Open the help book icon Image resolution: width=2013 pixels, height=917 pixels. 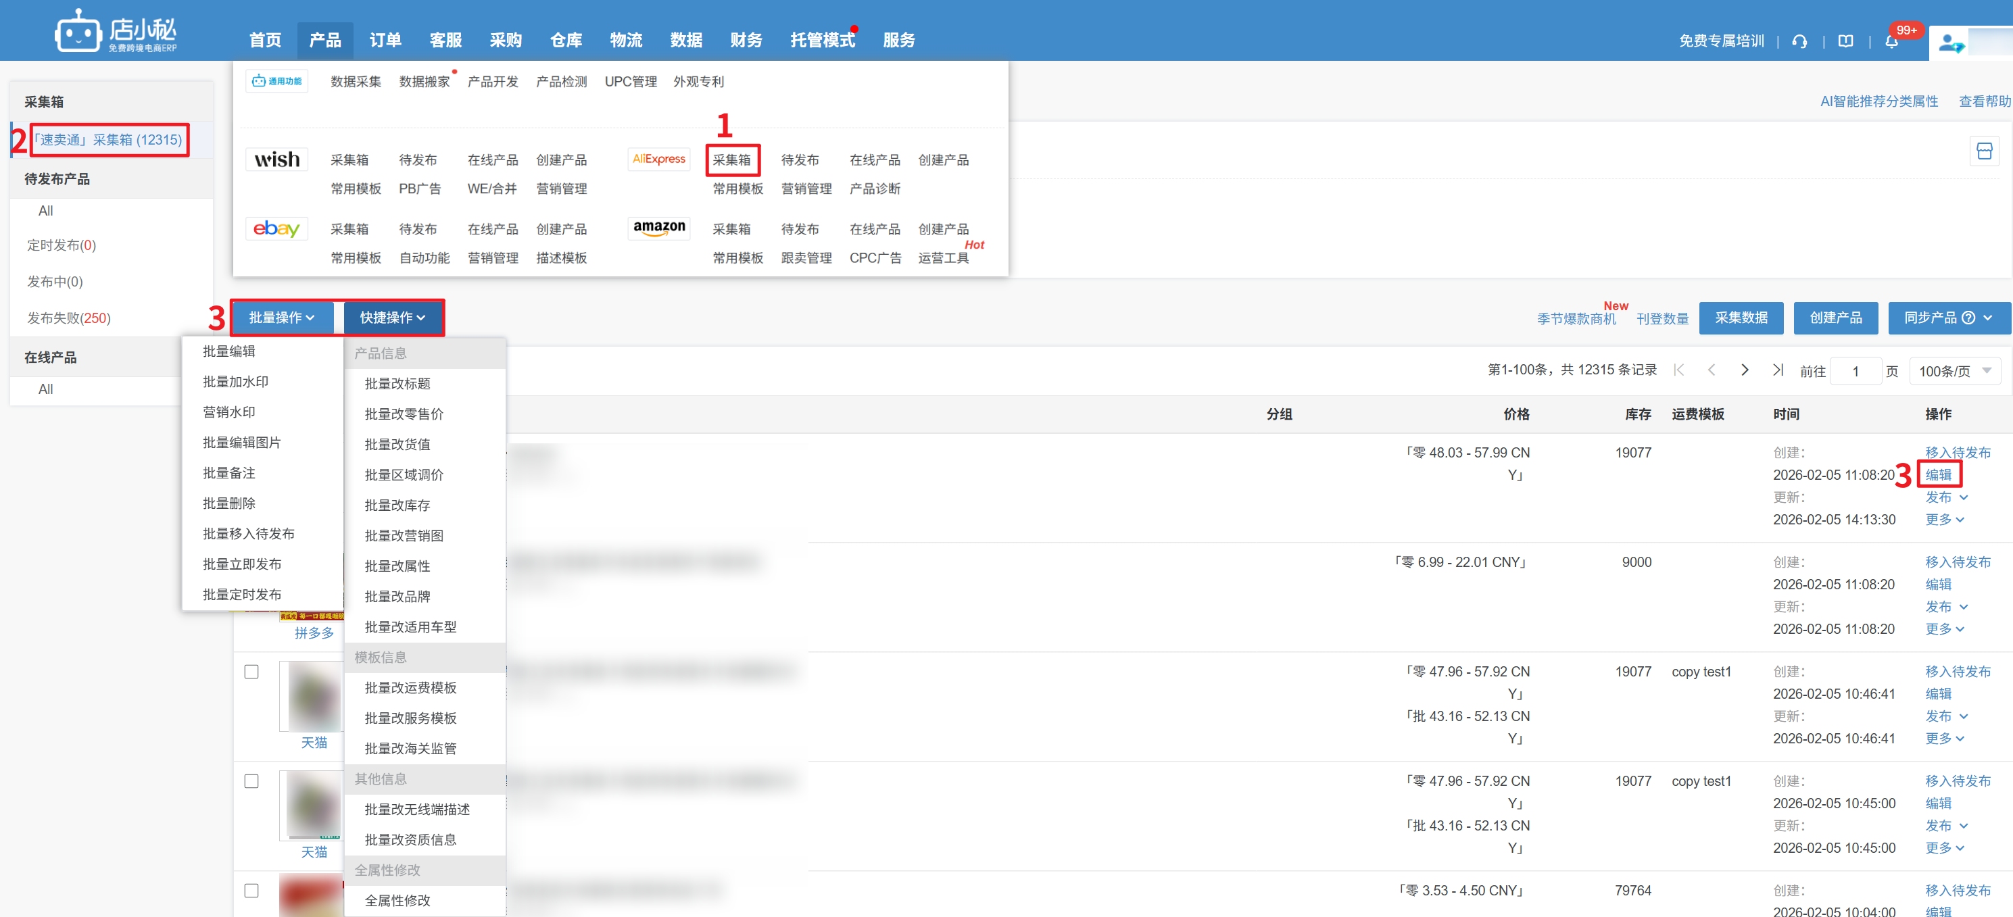[x=1846, y=41]
